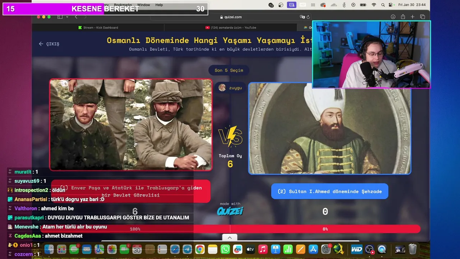Viewport: 460px width, 259px height.
Task: Open the Trash in the Dock
Action: pos(413,249)
